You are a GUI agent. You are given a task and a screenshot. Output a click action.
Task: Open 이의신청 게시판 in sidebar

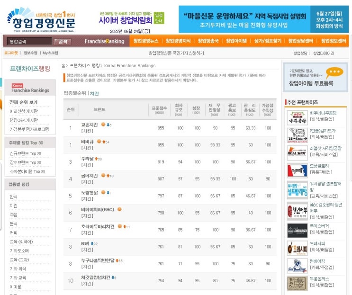tap(24, 111)
